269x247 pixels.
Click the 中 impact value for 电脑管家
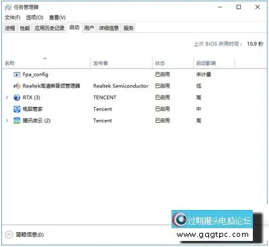tap(198, 109)
